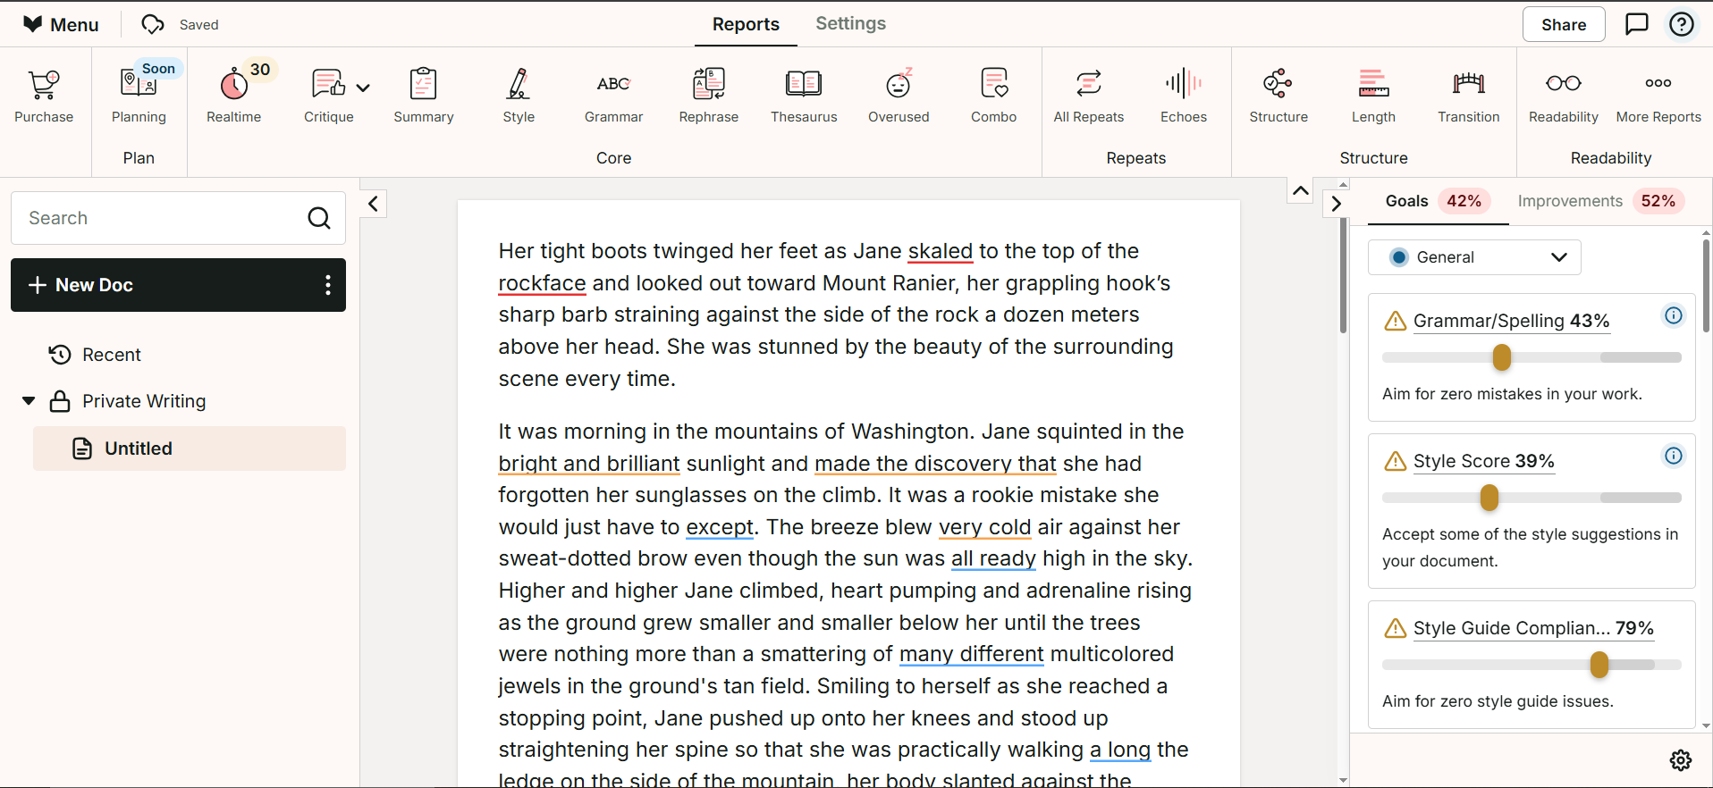Click the underlined phrase bright and brilliant
This screenshot has width=1713, height=788.
point(589,464)
